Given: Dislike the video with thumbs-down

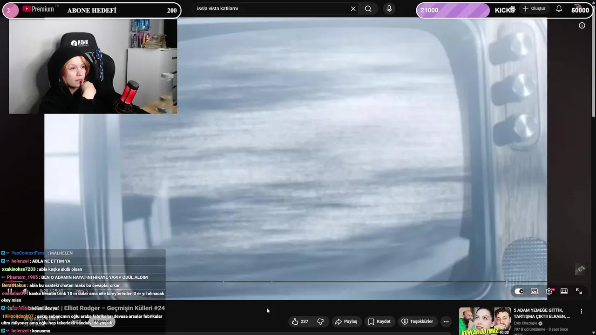Looking at the screenshot, I should [320, 322].
